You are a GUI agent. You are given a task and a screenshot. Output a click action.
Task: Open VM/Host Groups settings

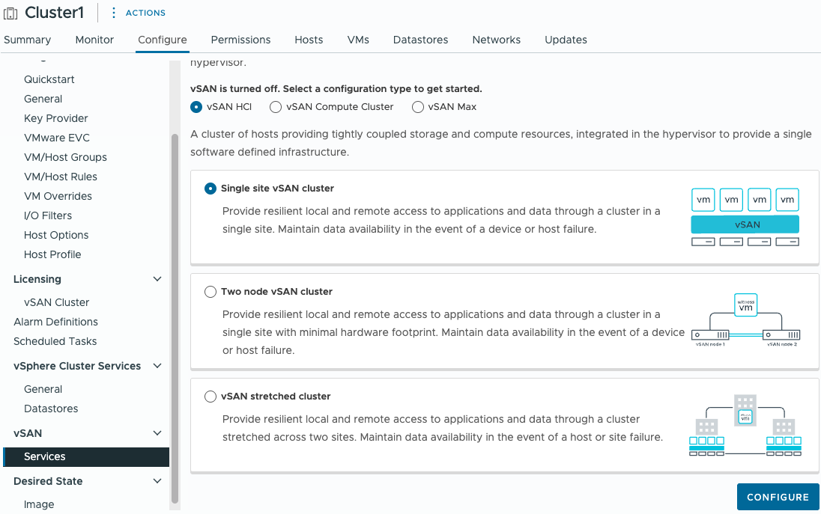pyautogui.click(x=65, y=157)
